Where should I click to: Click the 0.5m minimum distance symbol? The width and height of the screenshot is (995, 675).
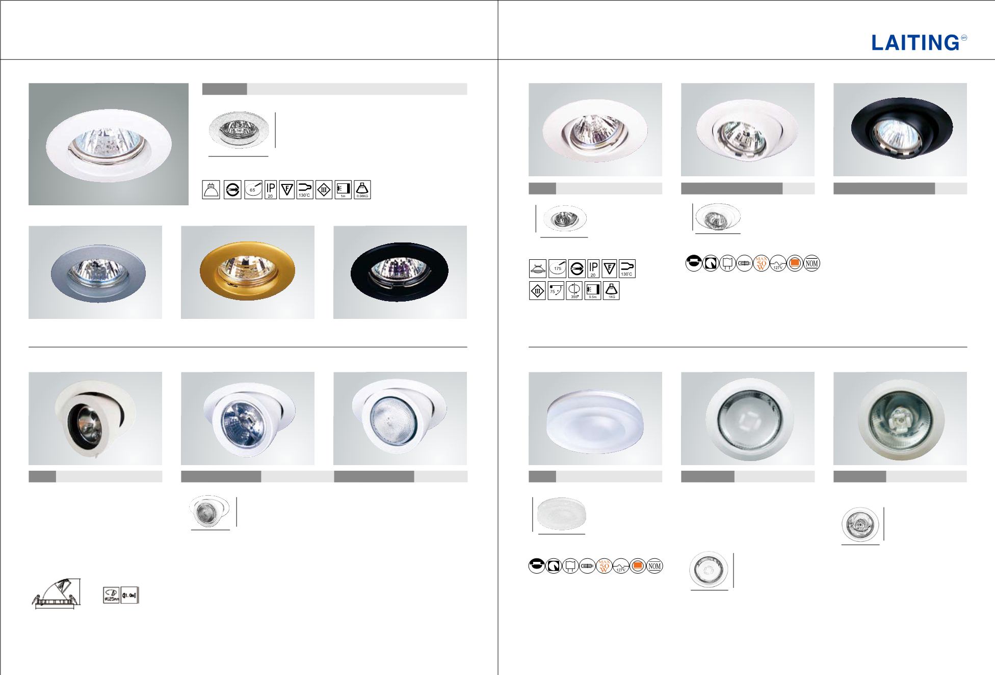point(593,291)
